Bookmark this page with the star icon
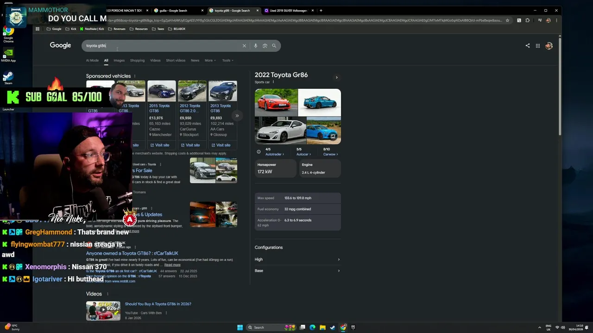The height and width of the screenshot is (333, 593). pyautogui.click(x=507, y=20)
